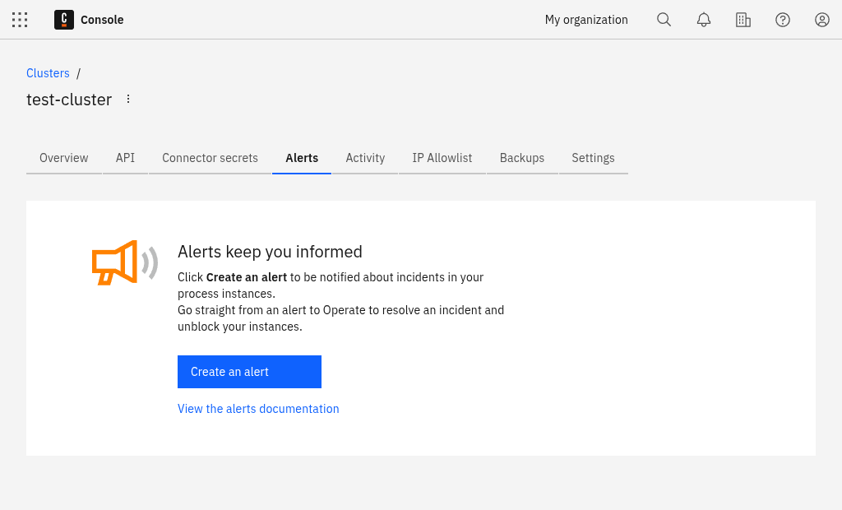Screen dimensions: 842x510
Task: Open the user profile icon
Action: click(822, 20)
